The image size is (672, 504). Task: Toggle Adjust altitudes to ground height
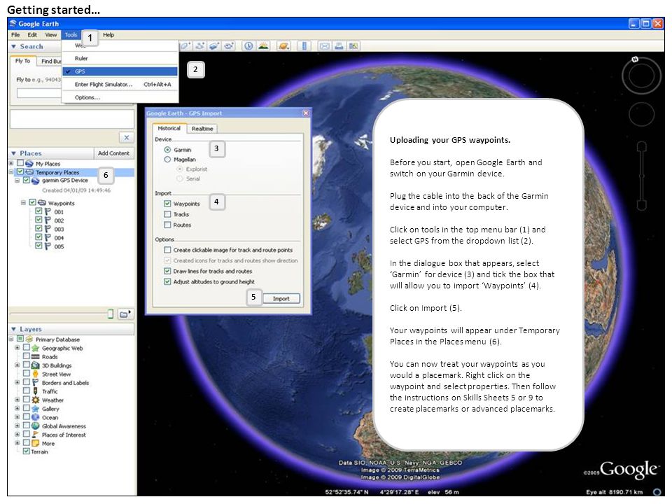[167, 281]
